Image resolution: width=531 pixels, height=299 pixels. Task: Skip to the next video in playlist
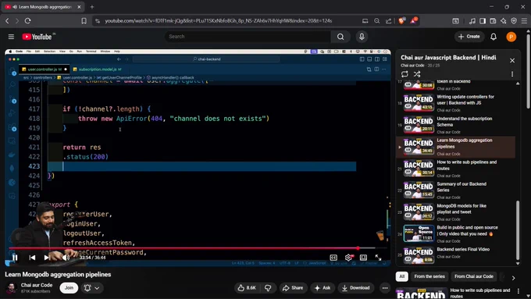pos(47,258)
